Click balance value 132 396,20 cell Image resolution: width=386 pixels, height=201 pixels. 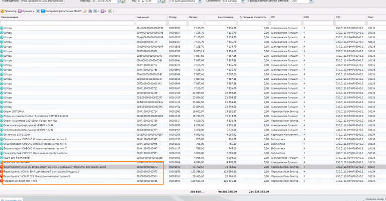pyautogui.click(x=198, y=171)
